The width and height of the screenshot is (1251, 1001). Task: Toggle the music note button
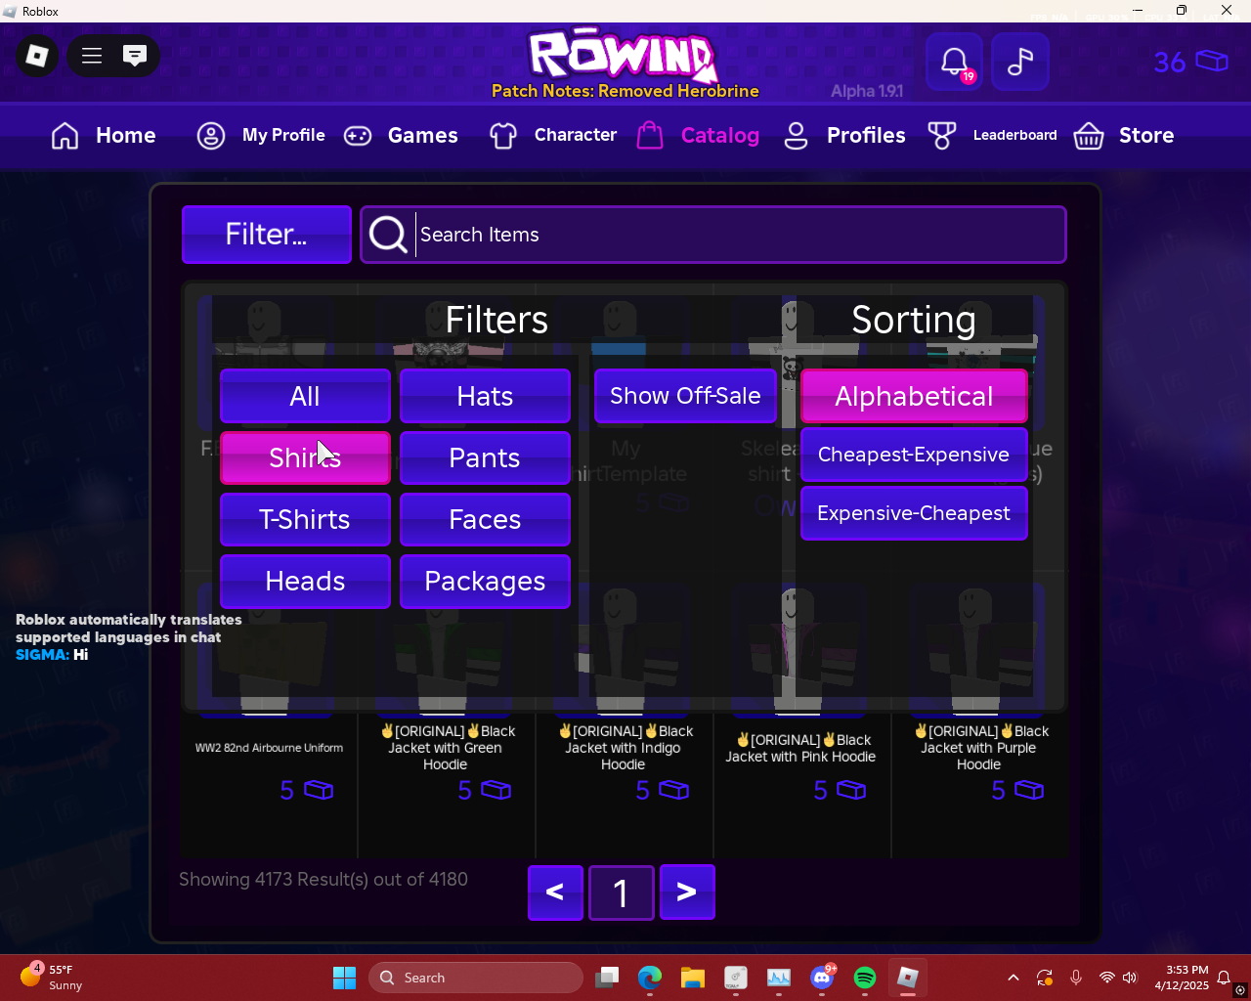[x=1020, y=62]
